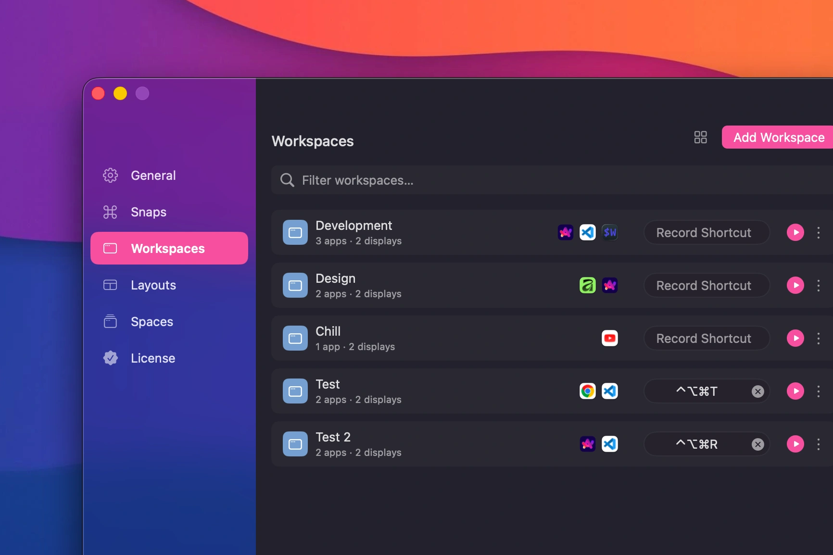Click the VS Code icon in Test row
The width and height of the screenshot is (833, 555).
pyautogui.click(x=610, y=391)
